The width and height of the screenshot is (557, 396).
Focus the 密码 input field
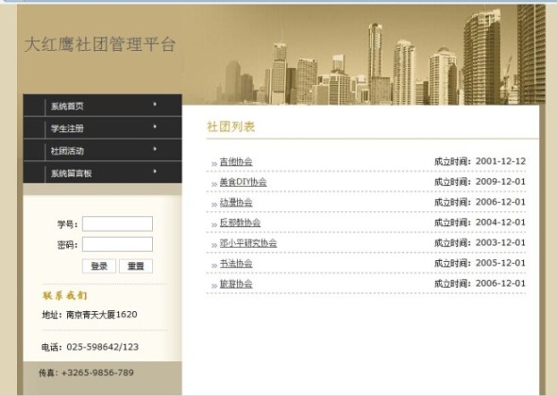tap(117, 244)
